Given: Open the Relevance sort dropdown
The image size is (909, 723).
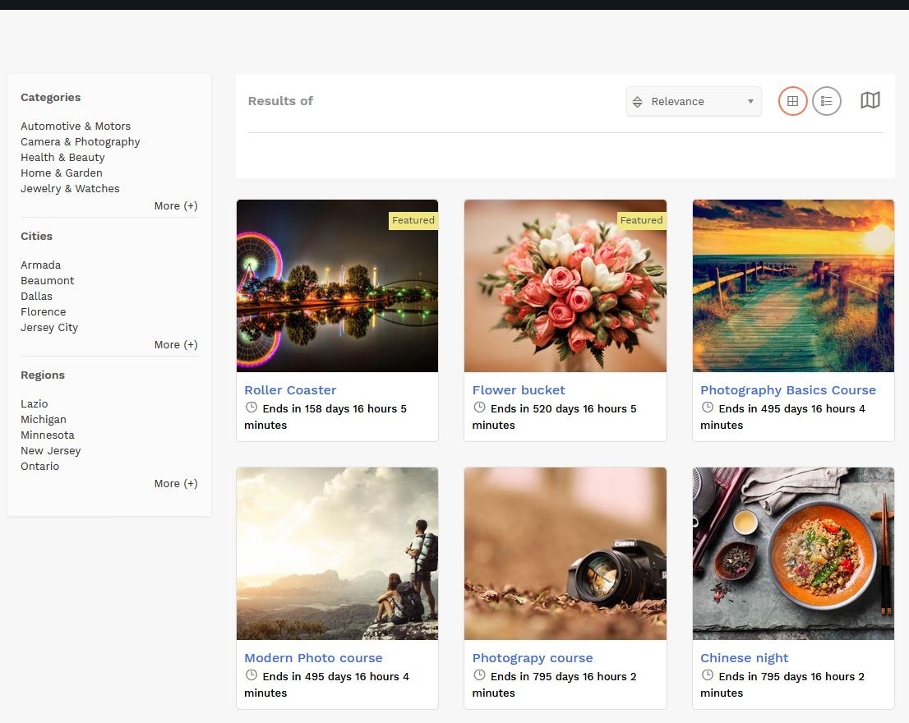Looking at the screenshot, I should (x=694, y=101).
